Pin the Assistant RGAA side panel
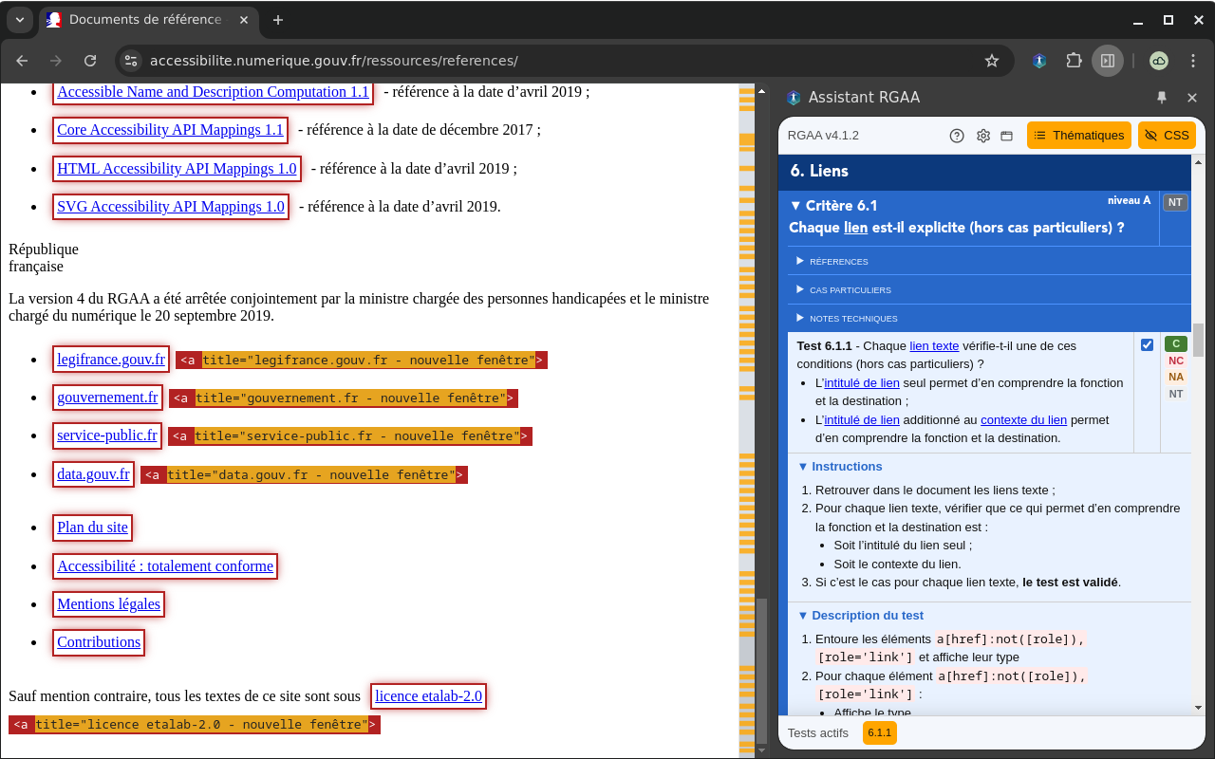The width and height of the screenshot is (1215, 759). [x=1162, y=98]
